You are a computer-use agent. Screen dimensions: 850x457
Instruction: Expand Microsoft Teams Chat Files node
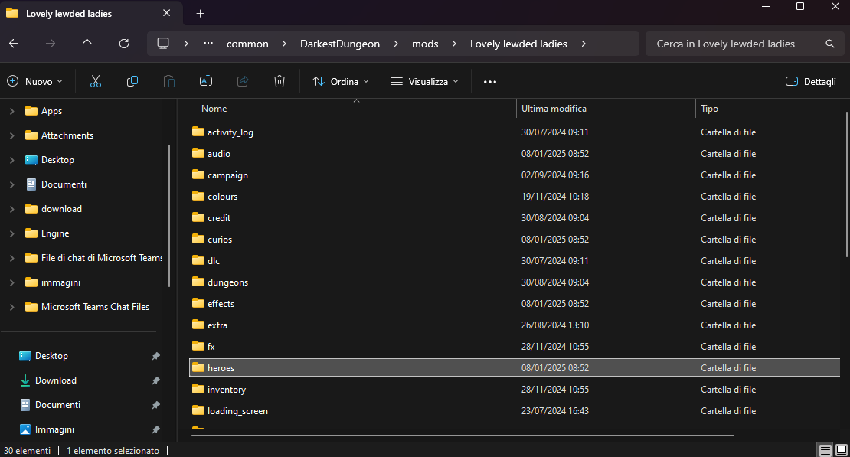pos(11,307)
